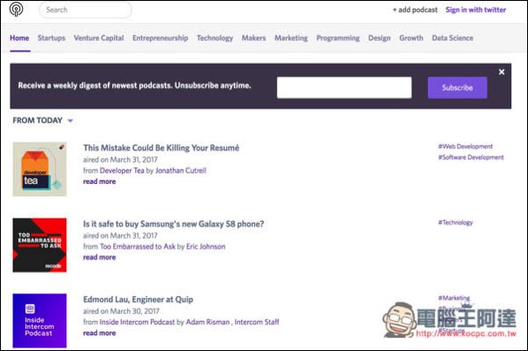Screen dimensions: 528x351
Task: Open Adam Risman author link
Action: [207, 322]
